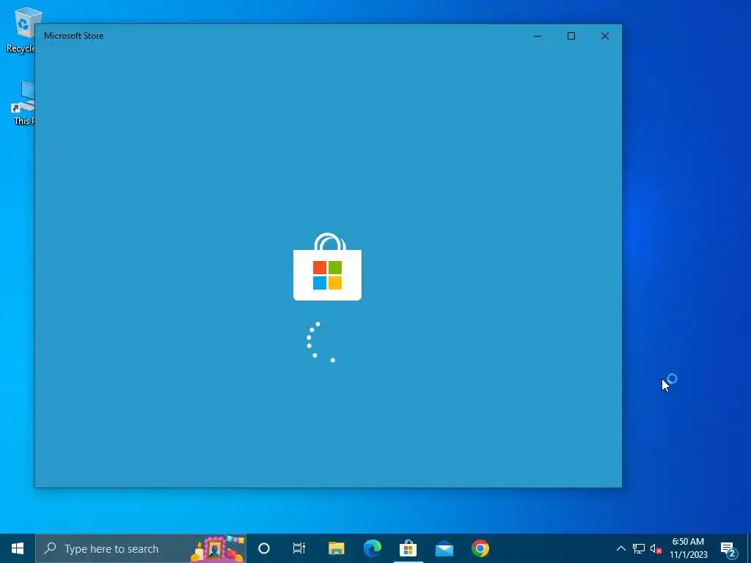Maximize the Microsoft Store window

[571, 36]
